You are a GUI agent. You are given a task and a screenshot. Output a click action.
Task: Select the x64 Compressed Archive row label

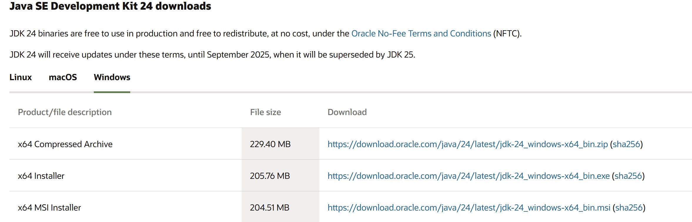pos(65,144)
